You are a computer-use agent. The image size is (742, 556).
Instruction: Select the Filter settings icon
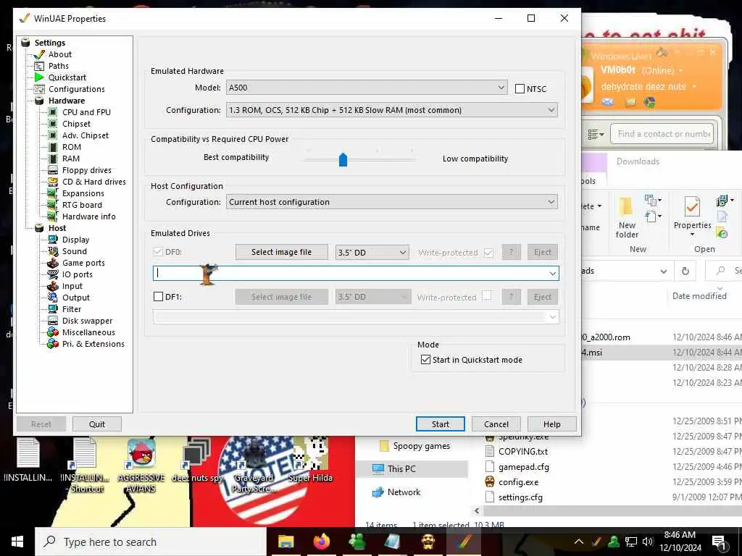[53, 309]
